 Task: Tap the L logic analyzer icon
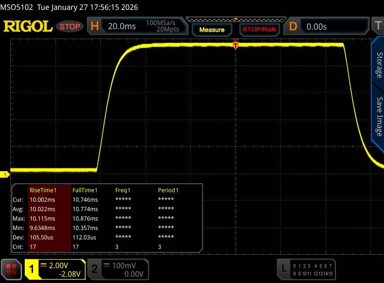tap(284, 269)
